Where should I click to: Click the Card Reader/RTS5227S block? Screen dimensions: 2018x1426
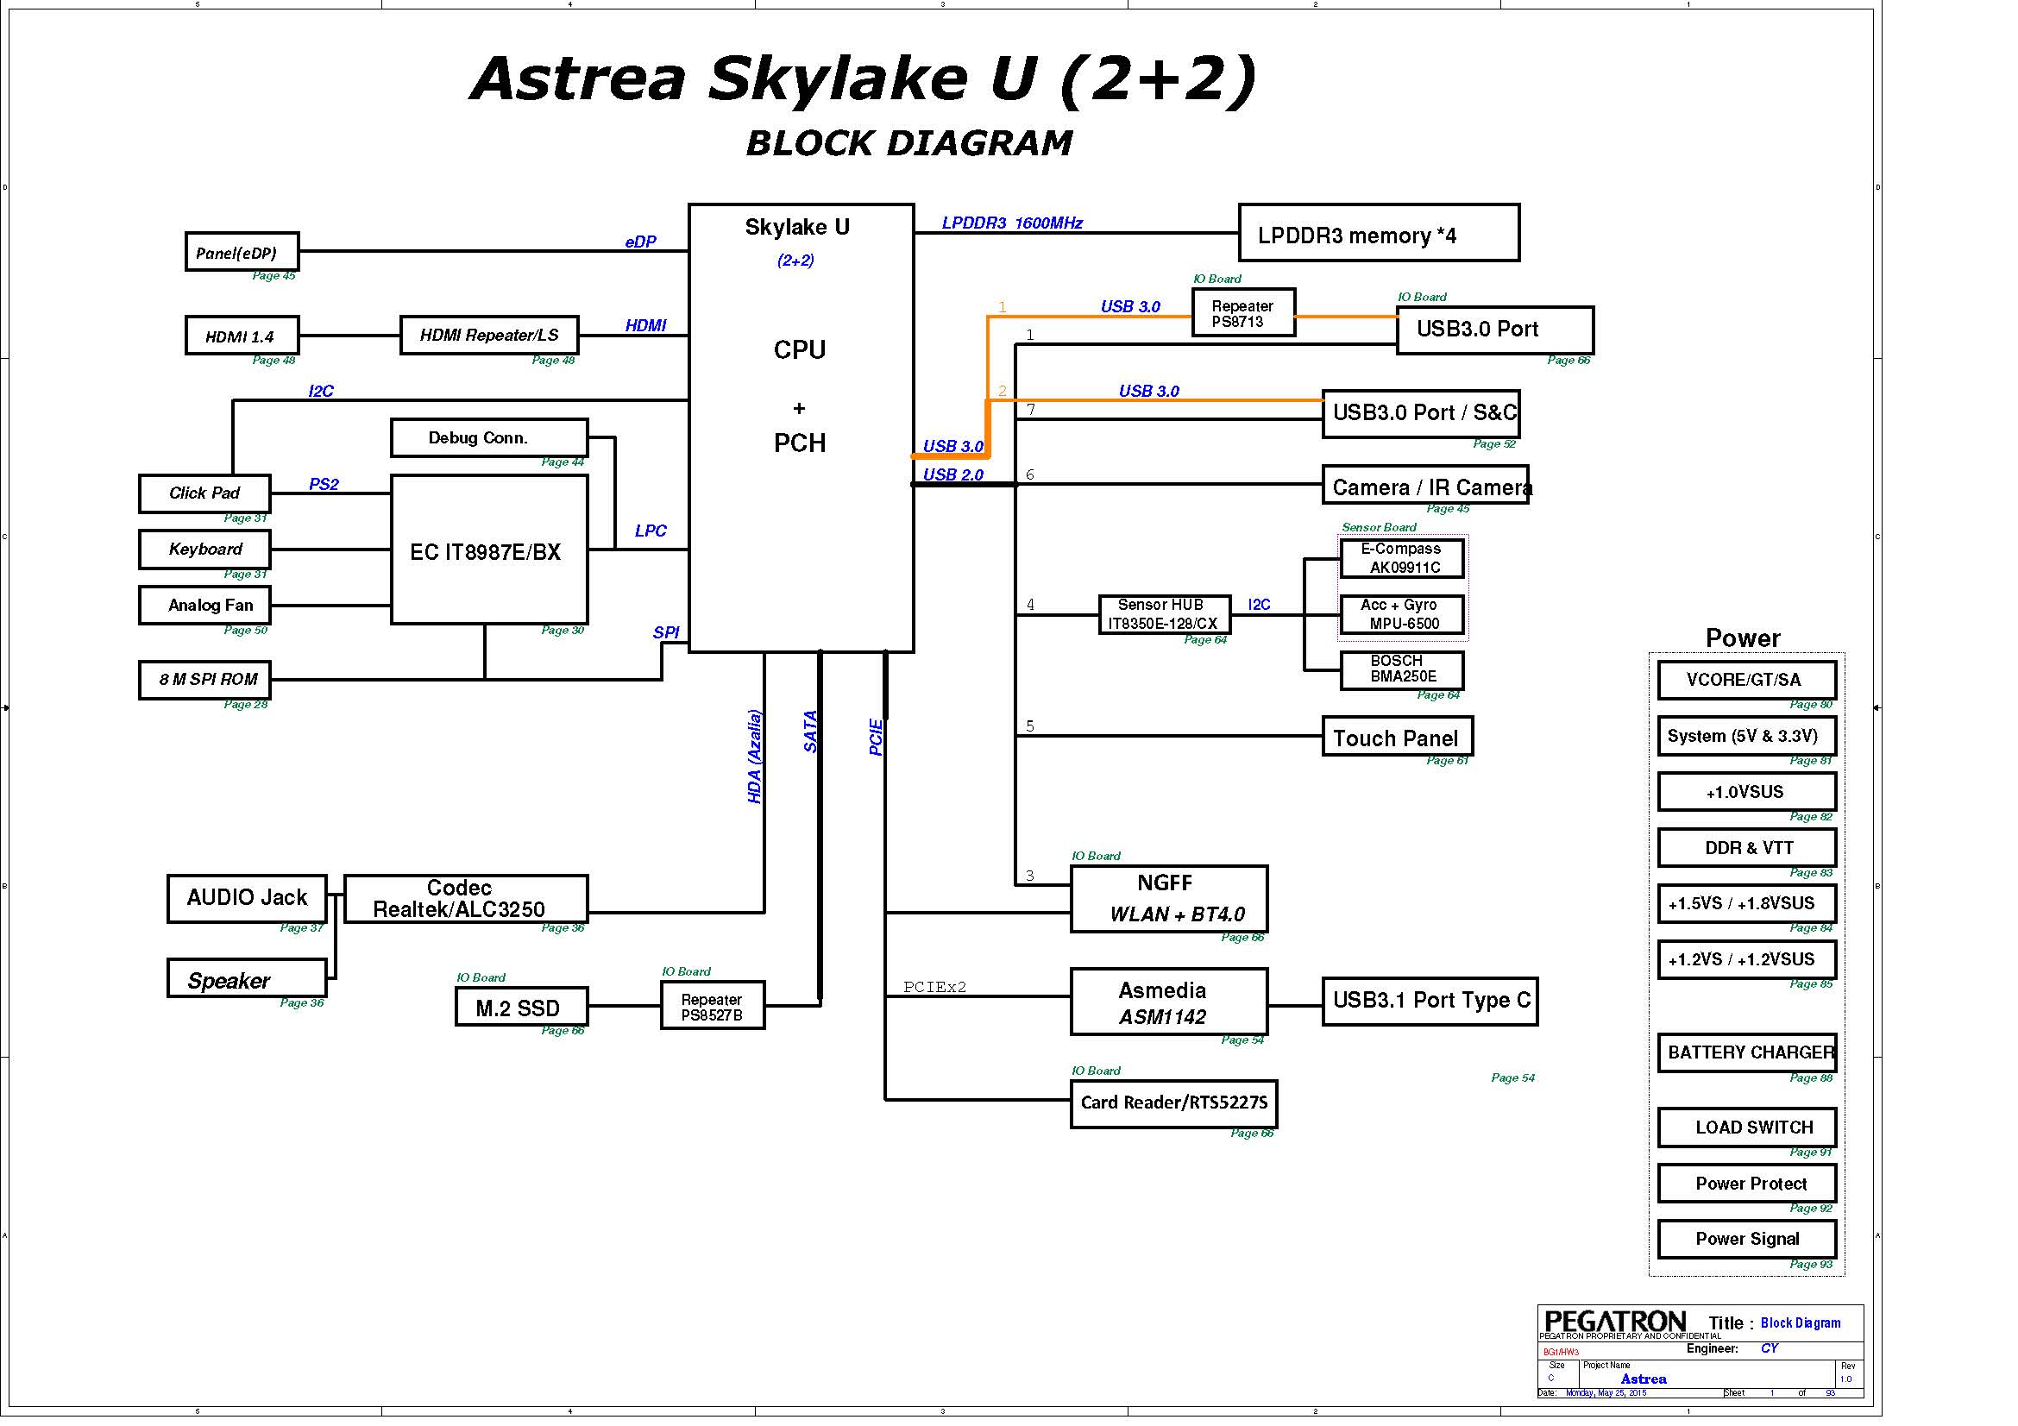click(x=1173, y=1103)
